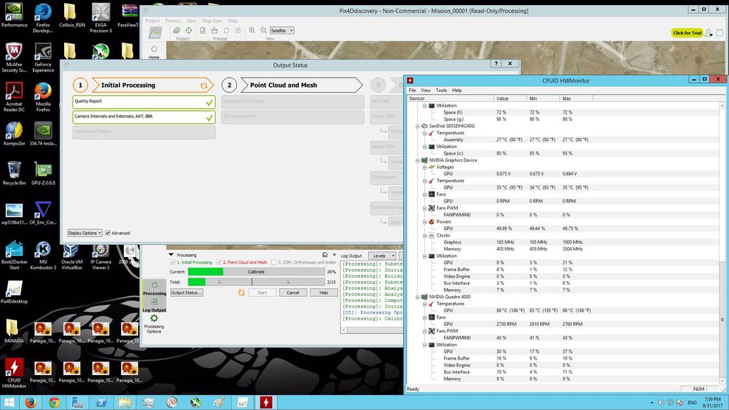
Task: Open the MSI Kombustor 3 desktop icon
Action: (x=43, y=256)
